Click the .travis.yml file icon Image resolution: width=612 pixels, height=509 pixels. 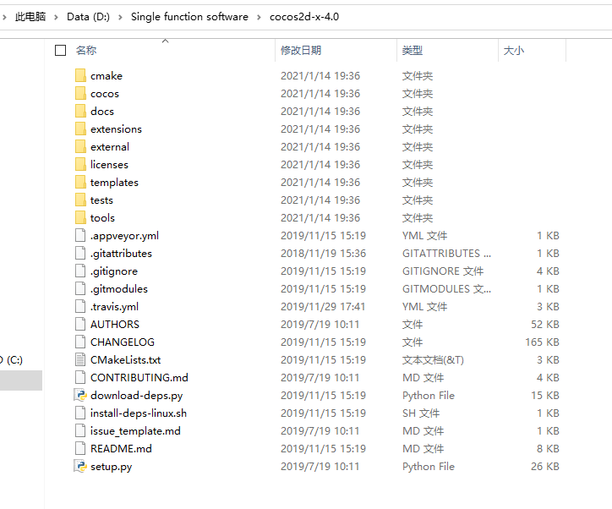point(80,306)
